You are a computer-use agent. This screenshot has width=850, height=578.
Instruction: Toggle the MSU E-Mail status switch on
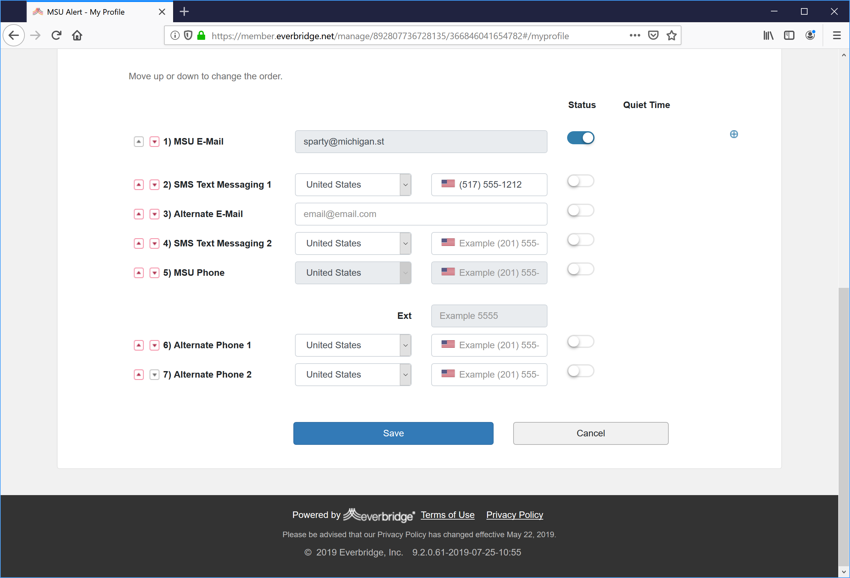click(580, 137)
